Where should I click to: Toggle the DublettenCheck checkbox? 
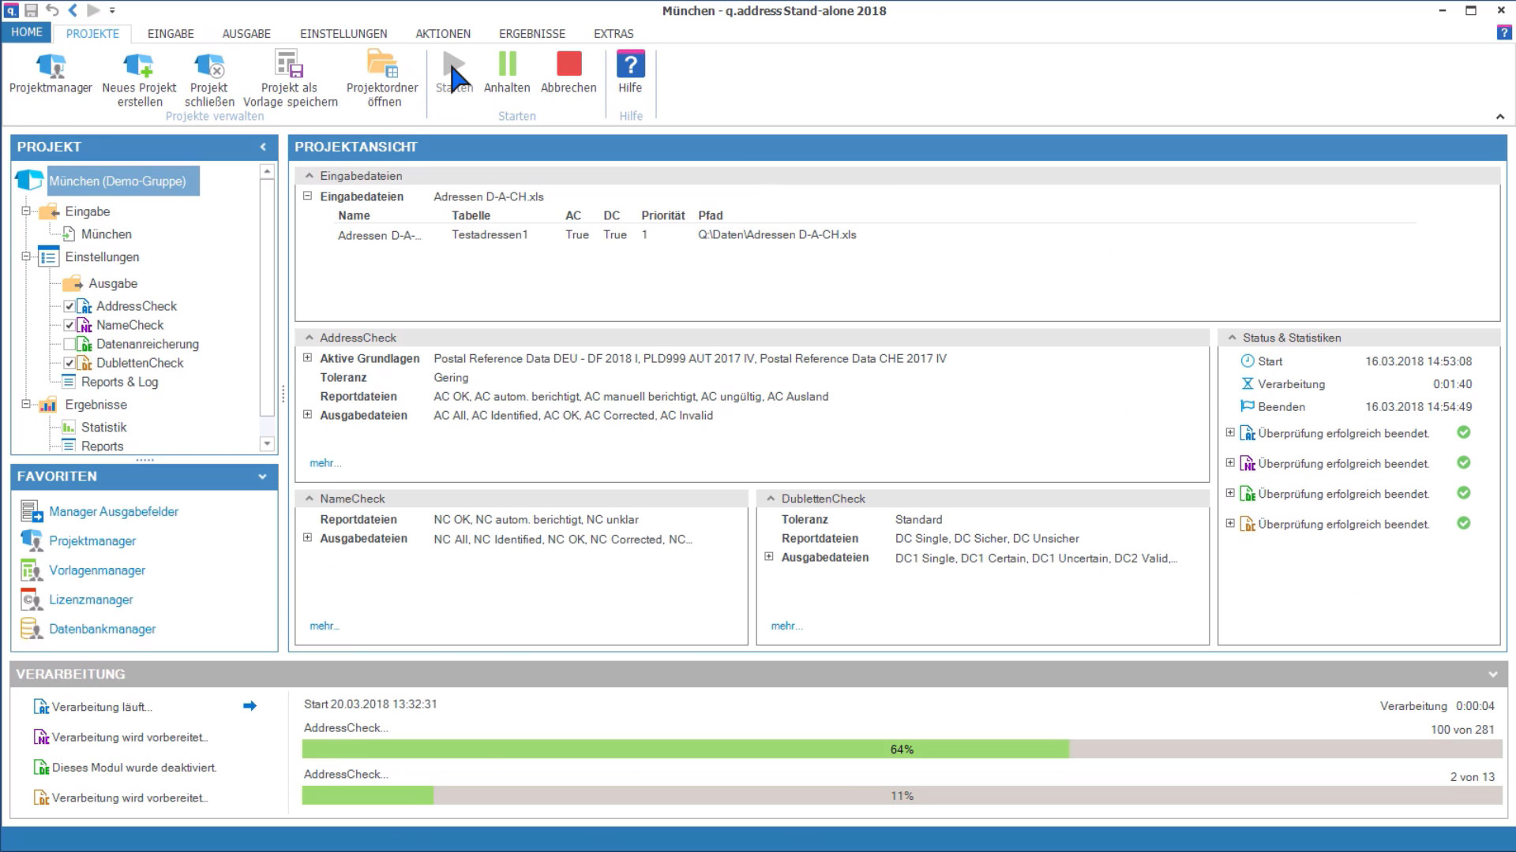(69, 363)
